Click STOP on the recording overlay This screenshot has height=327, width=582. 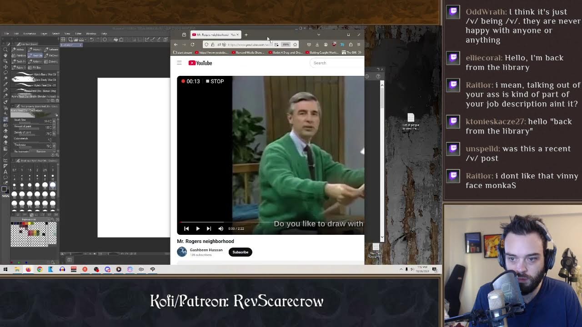[x=215, y=81]
